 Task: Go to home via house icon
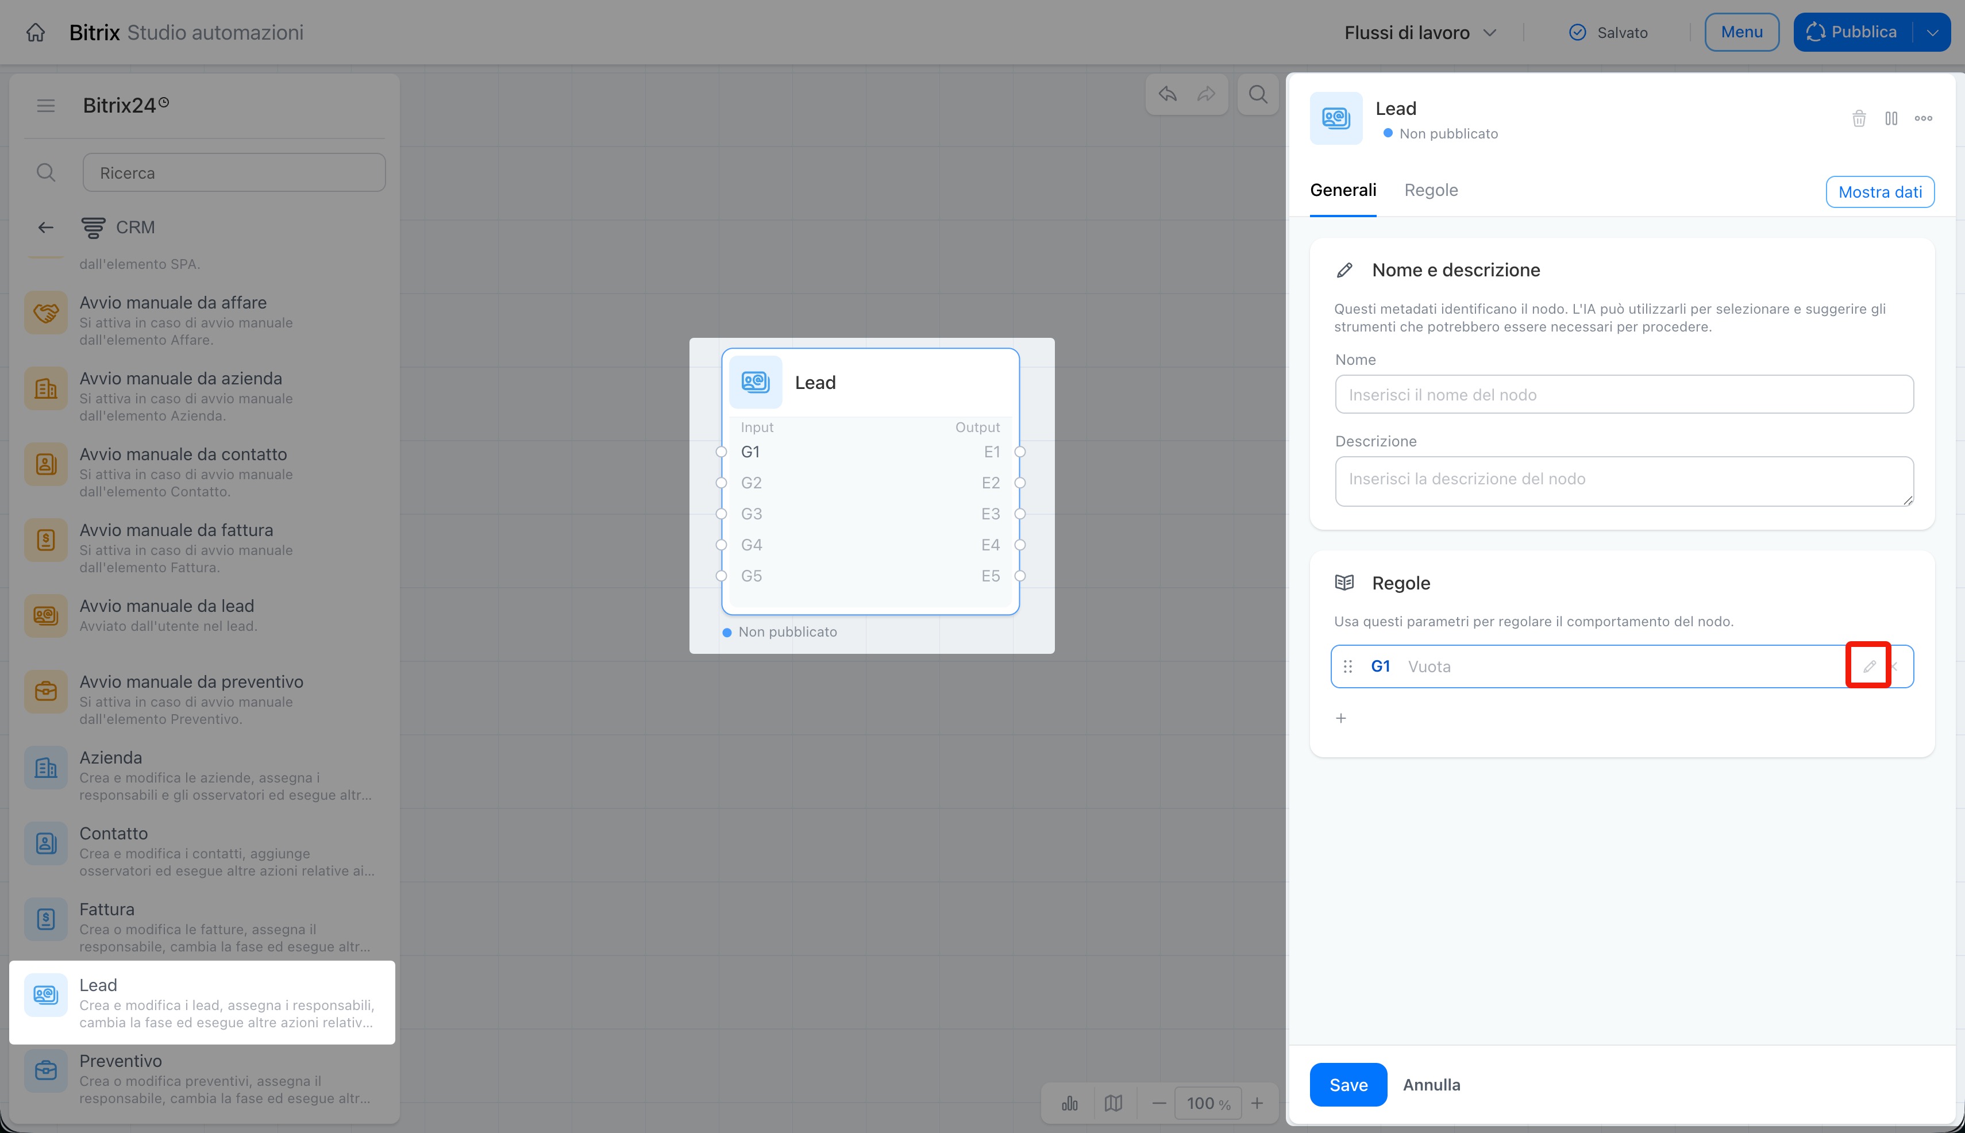point(35,32)
